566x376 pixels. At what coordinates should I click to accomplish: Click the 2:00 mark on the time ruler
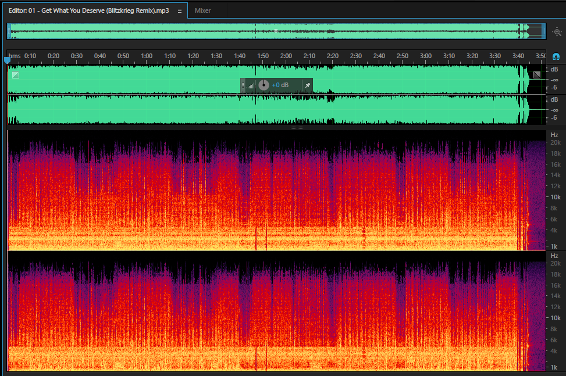[x=286, y=56]
